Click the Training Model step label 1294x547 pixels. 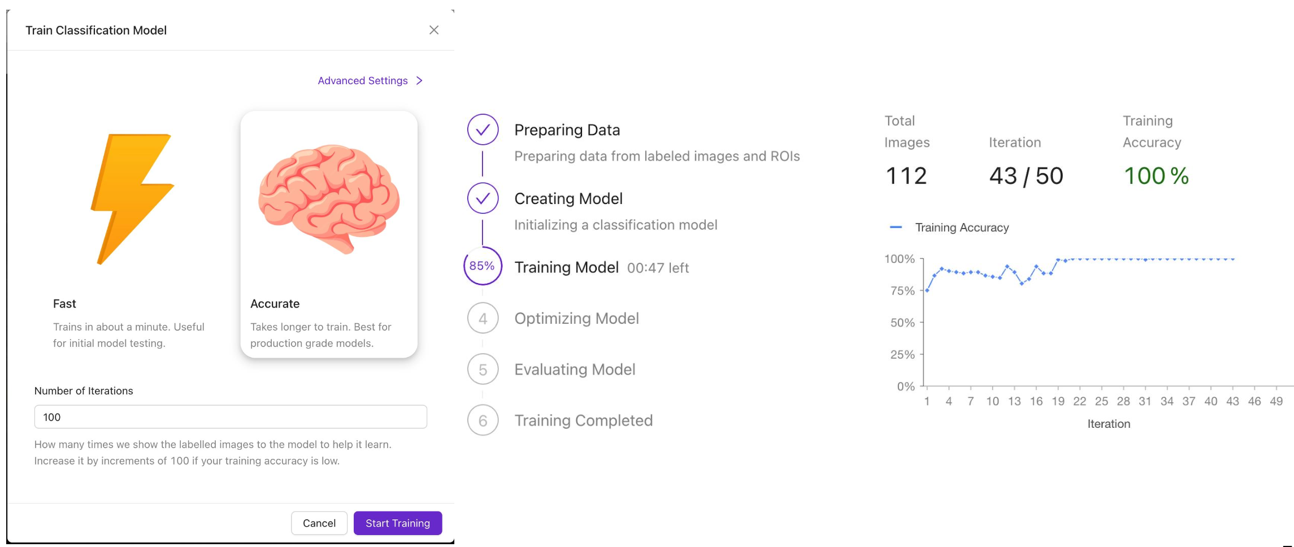tap(566, 267)
